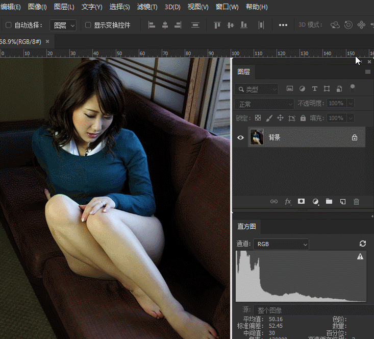Select the 3D pan object mode icon

pyautogui.click(x=361, y=25)
